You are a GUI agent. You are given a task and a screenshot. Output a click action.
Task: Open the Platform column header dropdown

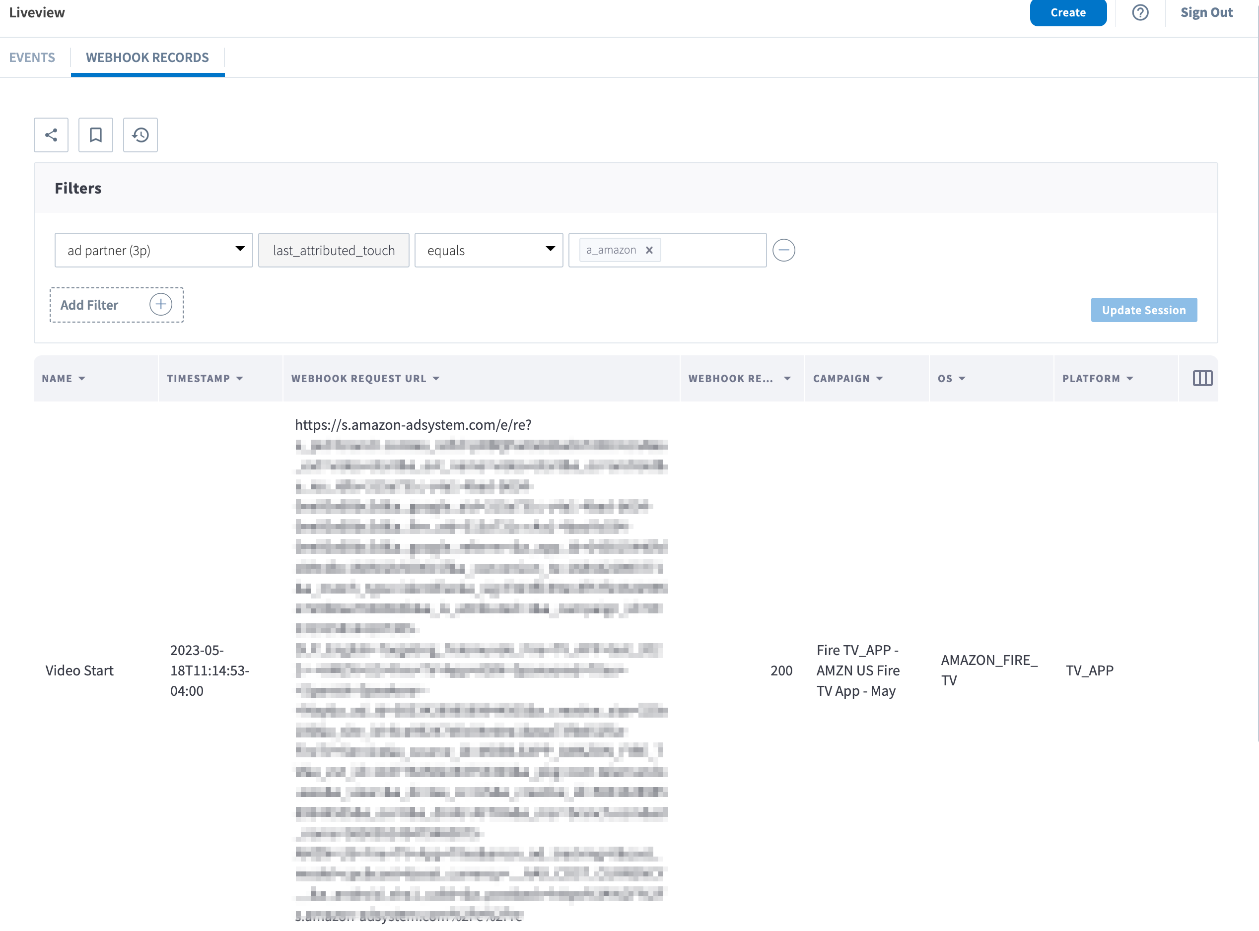point(1129,379)
